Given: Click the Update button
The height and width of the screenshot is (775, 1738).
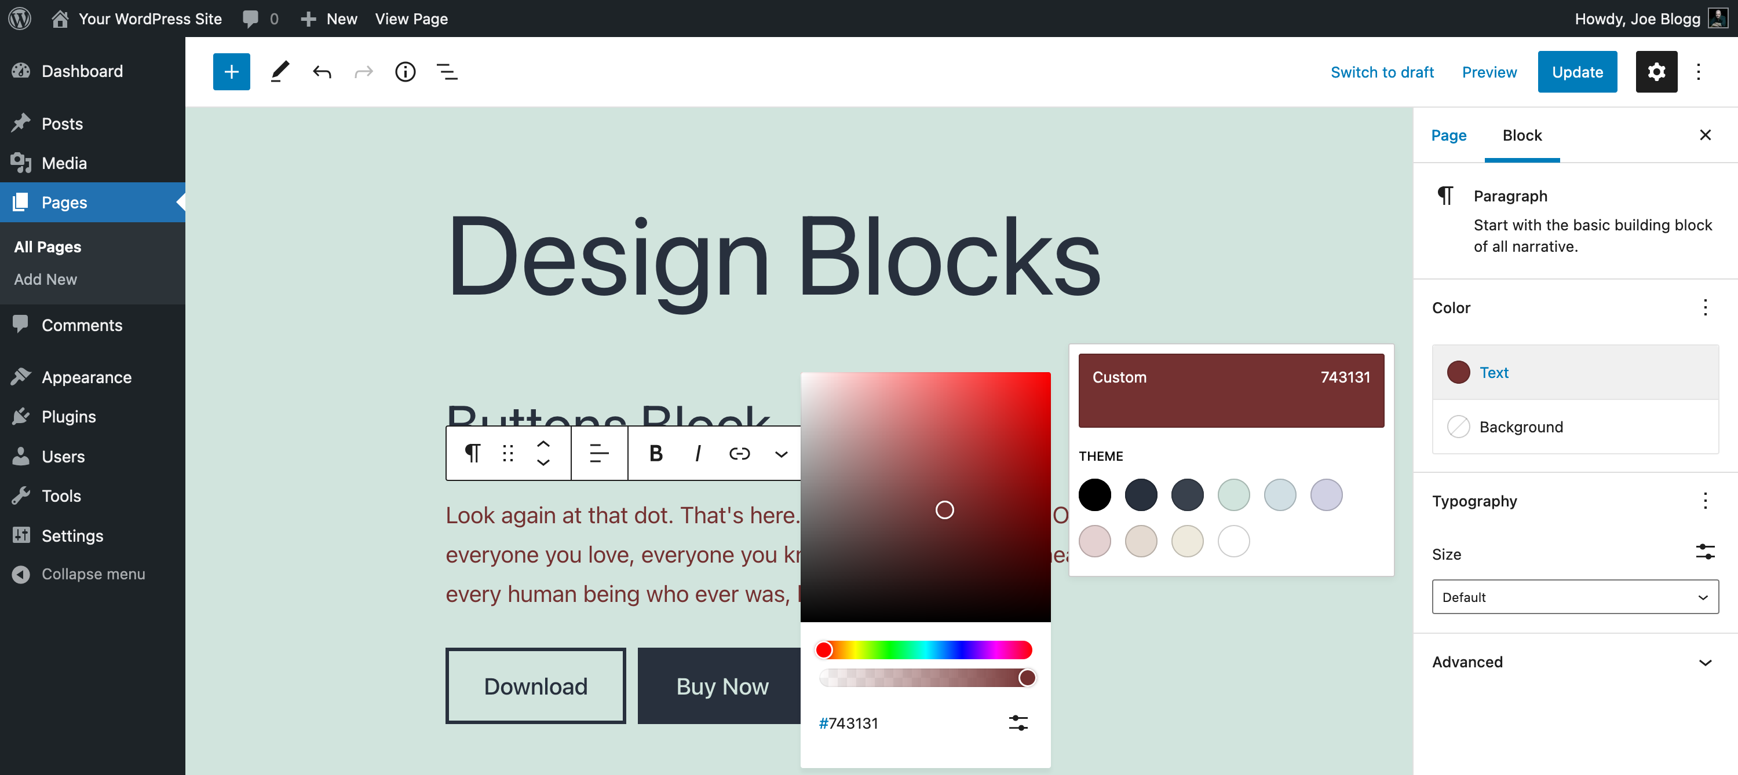Looking at the screenshot, I should 1577,71.
